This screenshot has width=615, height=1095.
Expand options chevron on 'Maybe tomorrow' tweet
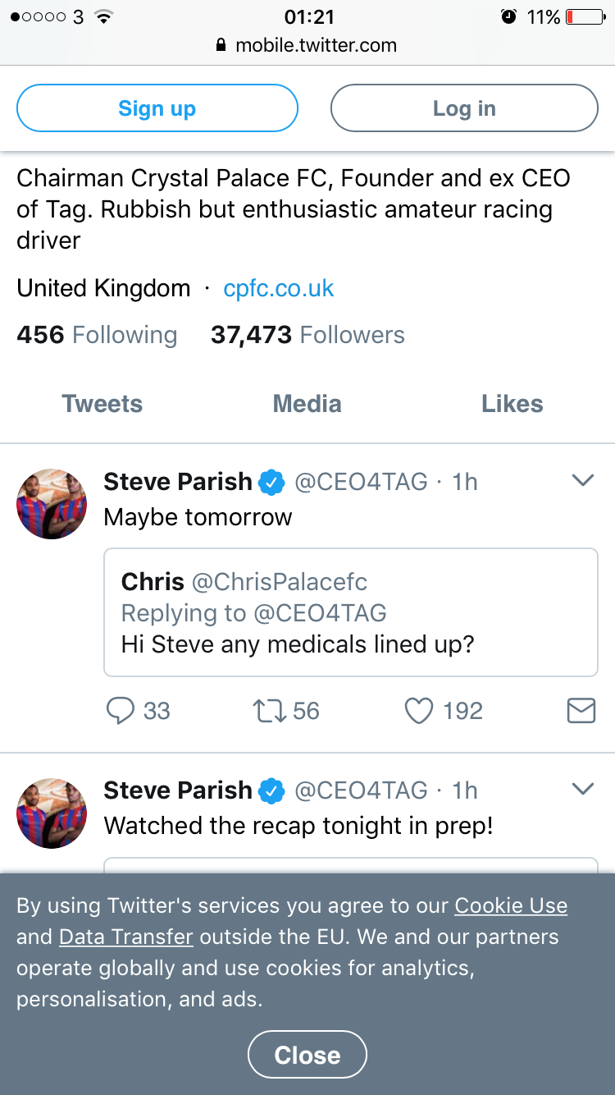582,481
